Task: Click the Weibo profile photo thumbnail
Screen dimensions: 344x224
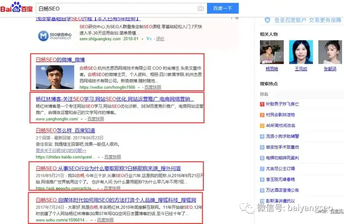Action: click(x=55, y=77)
